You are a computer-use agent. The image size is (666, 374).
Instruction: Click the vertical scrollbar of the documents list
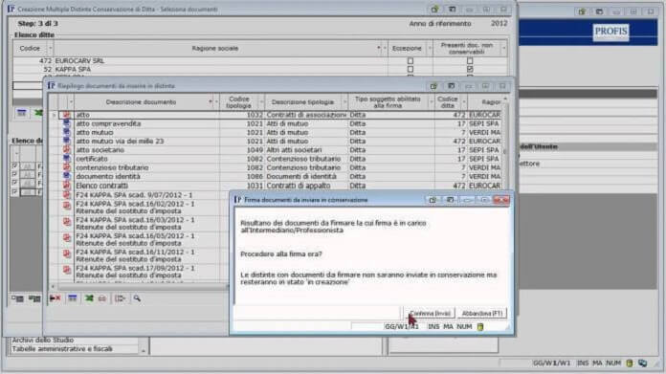tap(505, 144)
